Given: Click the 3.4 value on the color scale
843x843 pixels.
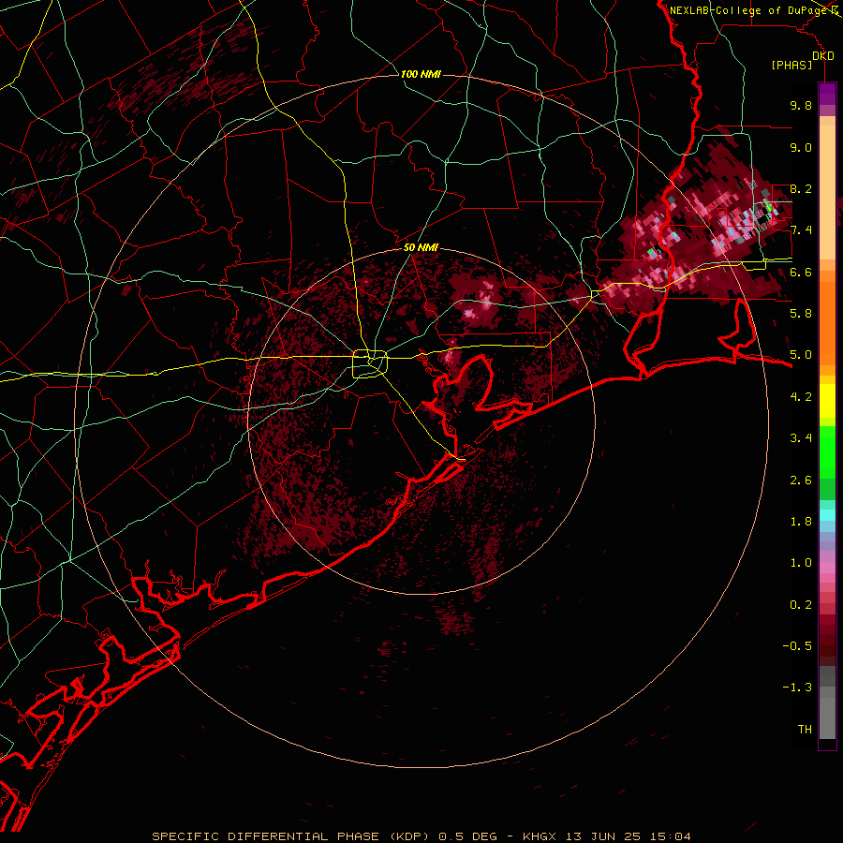Looking at the screenshot, I should (x=801, y=438).
